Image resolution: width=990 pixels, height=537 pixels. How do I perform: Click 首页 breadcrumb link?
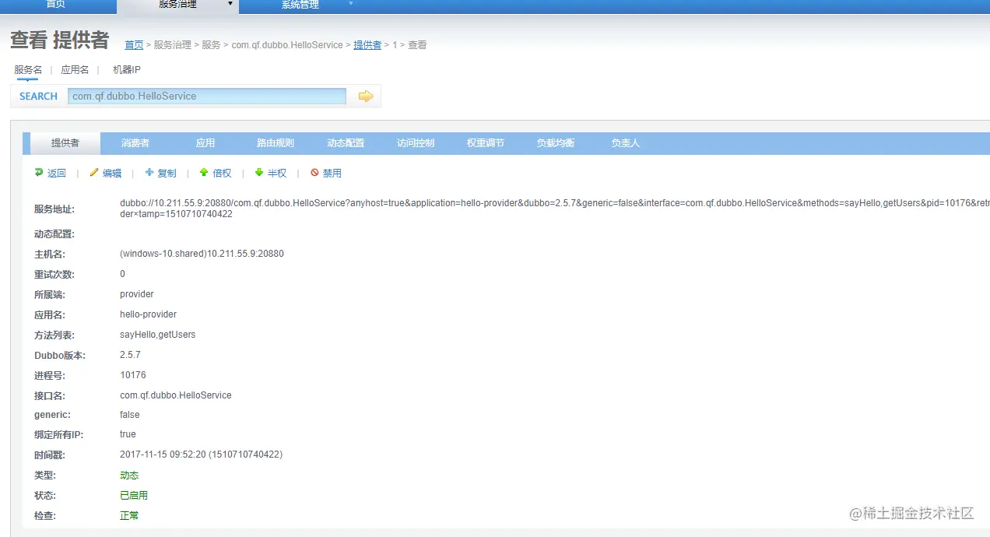tap(134, 45)
